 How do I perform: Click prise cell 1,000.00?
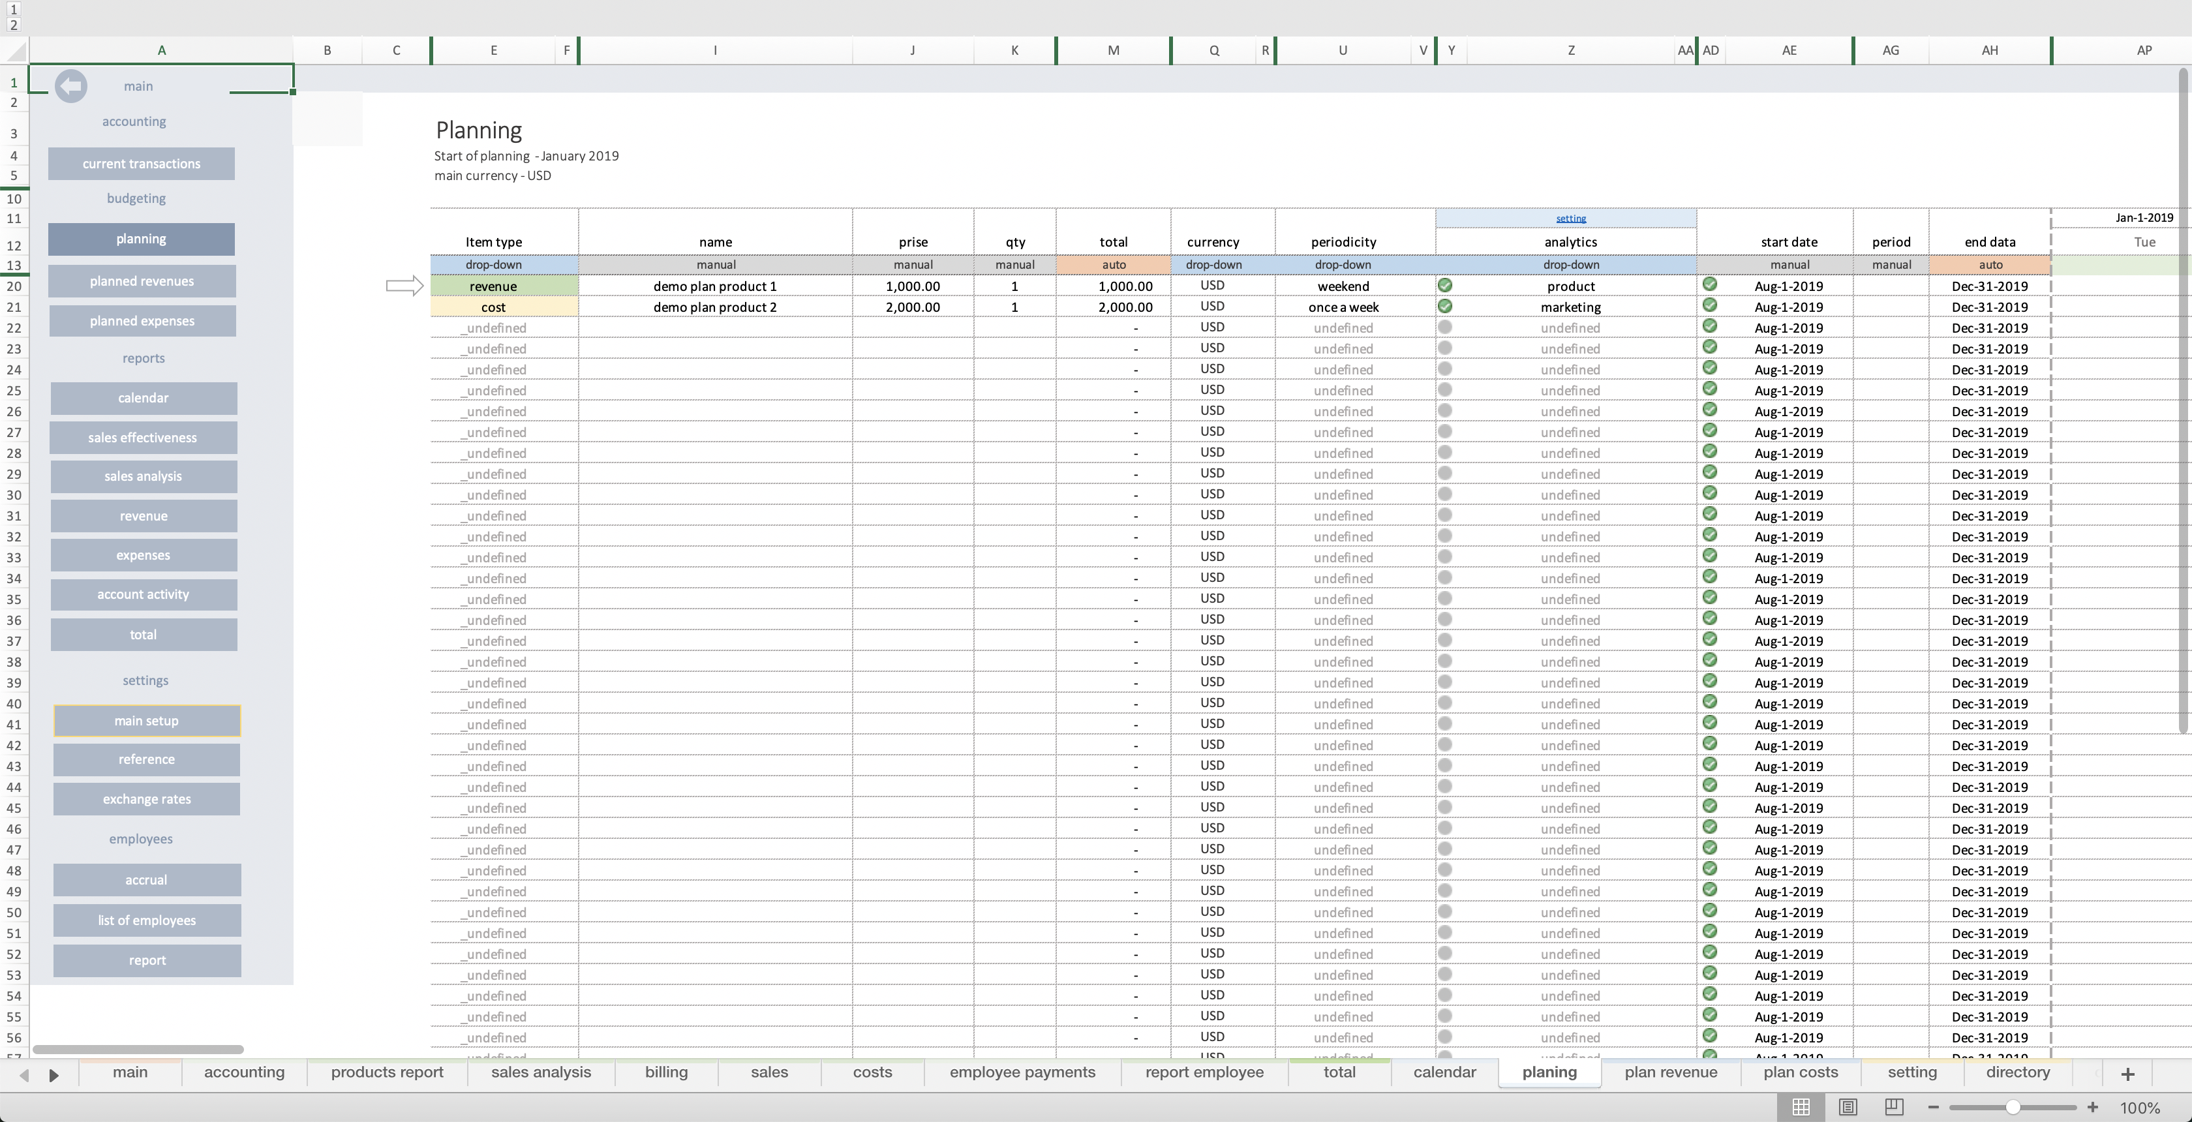pyautogui.click(x=912, y=286)
